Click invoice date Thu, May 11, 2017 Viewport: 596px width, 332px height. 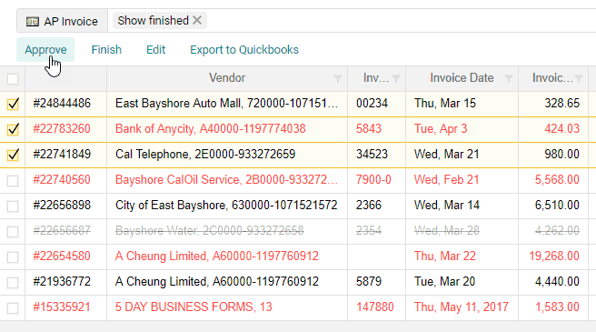(x=462, y=307)
